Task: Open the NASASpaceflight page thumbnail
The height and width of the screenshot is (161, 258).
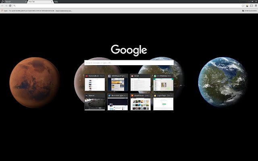Action: tap(118, 84)
